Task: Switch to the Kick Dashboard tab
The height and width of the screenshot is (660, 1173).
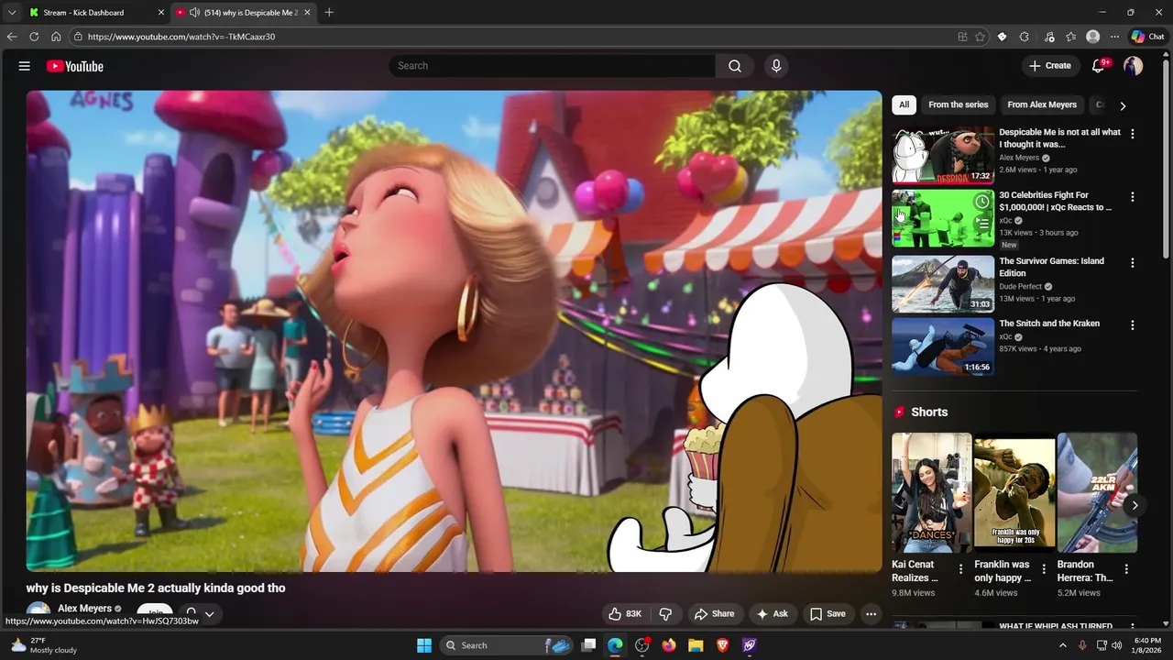Action: pos(95,13)
